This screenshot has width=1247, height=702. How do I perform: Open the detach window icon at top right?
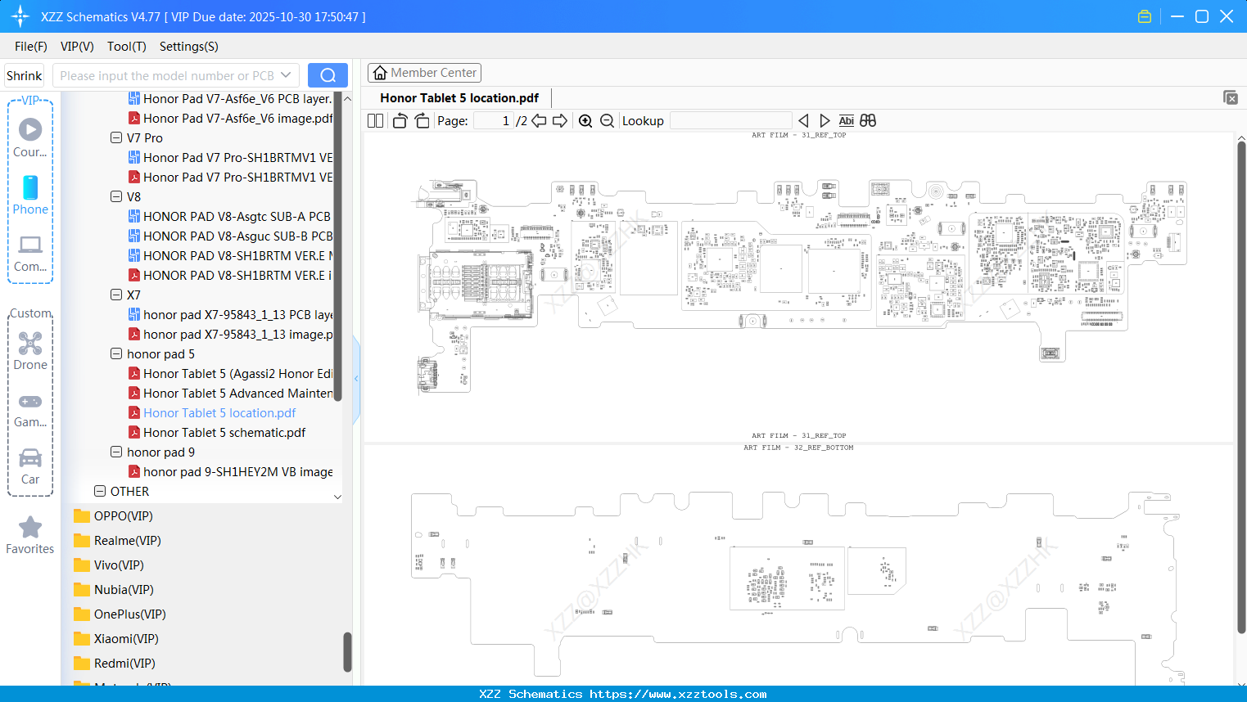tap(1231, 97)
